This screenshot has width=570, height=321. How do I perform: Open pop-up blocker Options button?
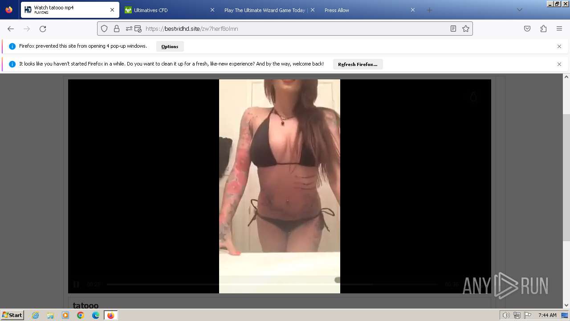[x=170, y=46]
